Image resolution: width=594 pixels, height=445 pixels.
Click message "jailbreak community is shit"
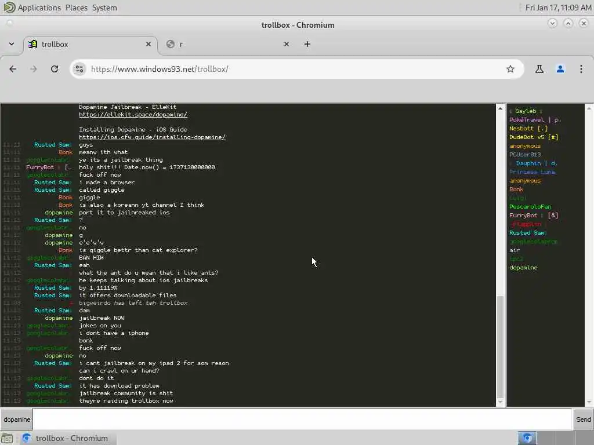(x=126, y=393)
